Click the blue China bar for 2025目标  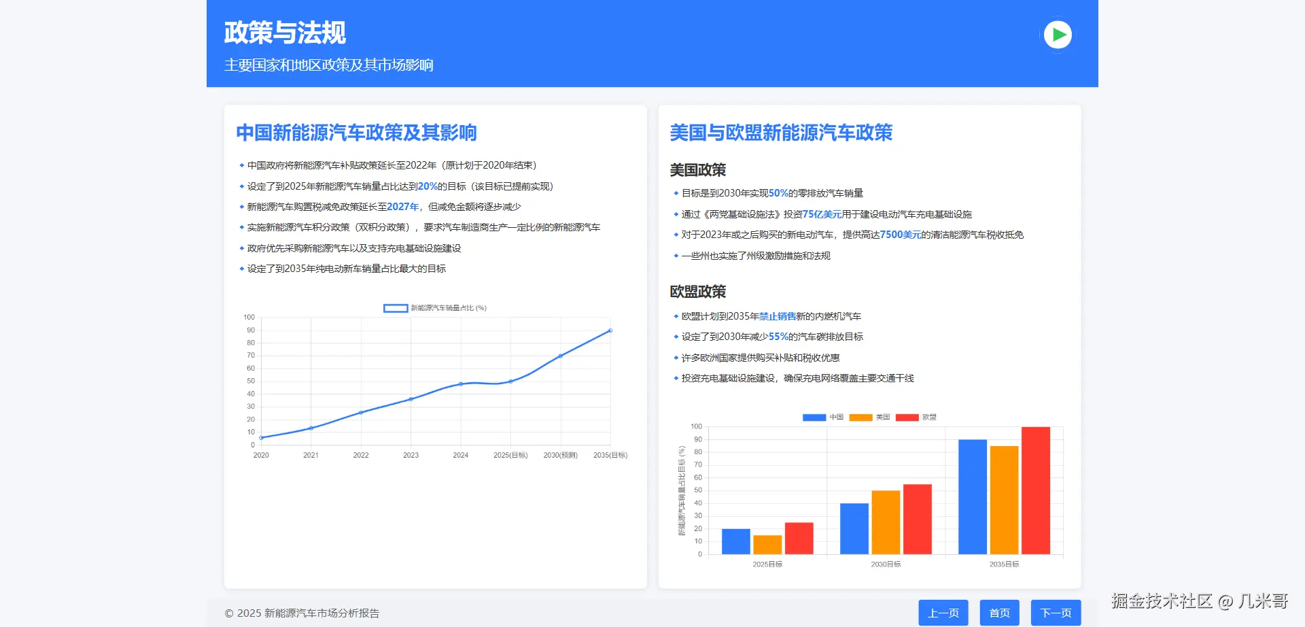736,542
